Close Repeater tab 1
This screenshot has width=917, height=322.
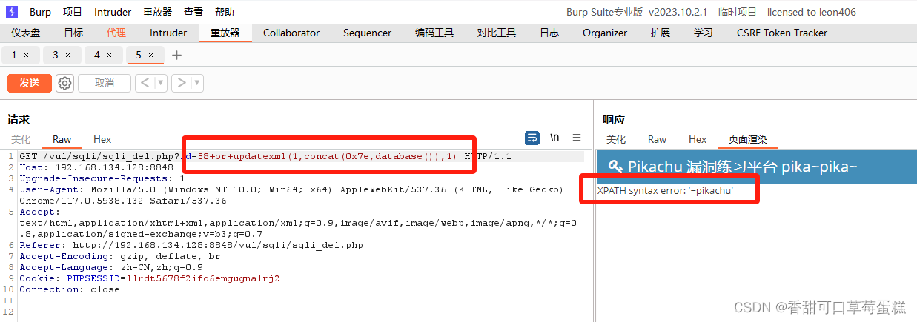pos(27,56)
